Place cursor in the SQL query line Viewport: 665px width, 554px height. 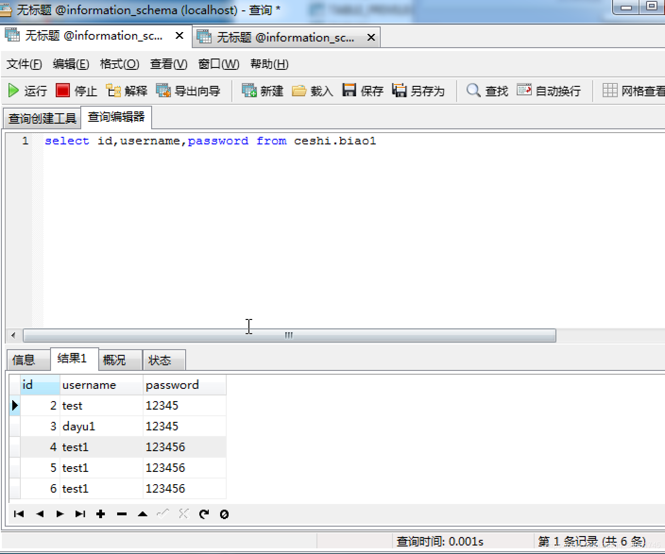(x=210, y=141)
